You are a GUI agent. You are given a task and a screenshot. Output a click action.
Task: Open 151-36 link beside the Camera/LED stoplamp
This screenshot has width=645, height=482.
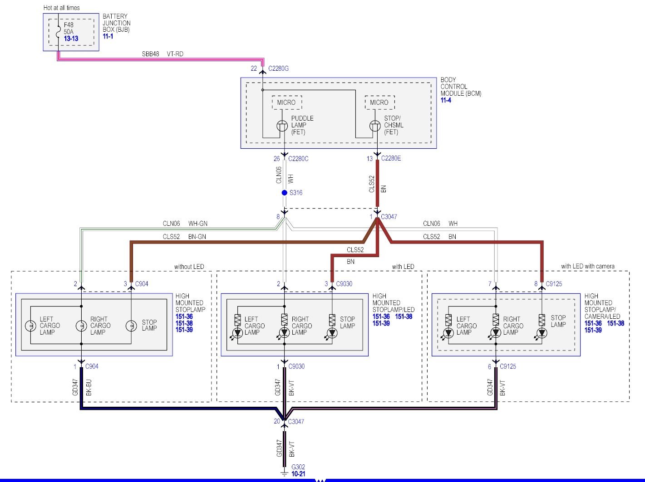coord(593,323)
